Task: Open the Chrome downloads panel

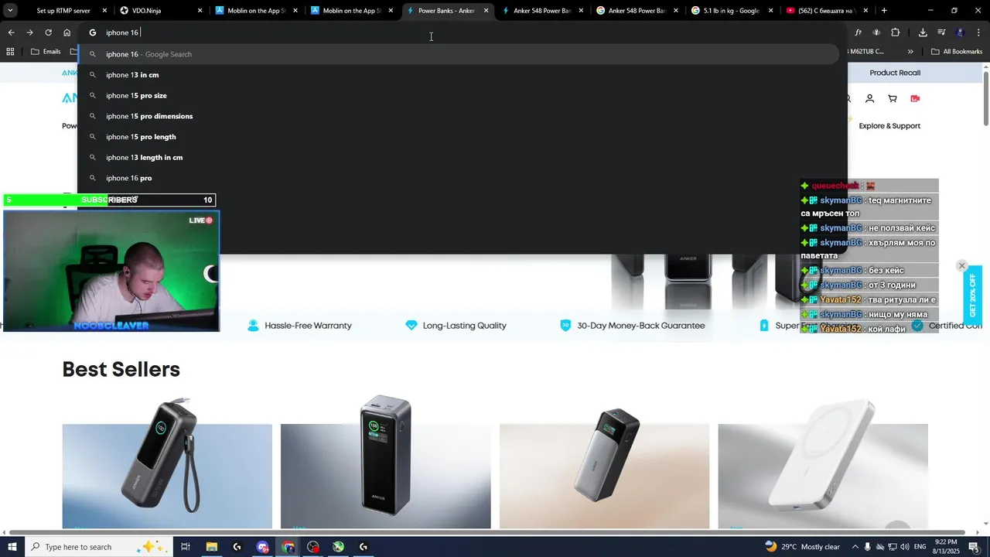Action: 923,32
